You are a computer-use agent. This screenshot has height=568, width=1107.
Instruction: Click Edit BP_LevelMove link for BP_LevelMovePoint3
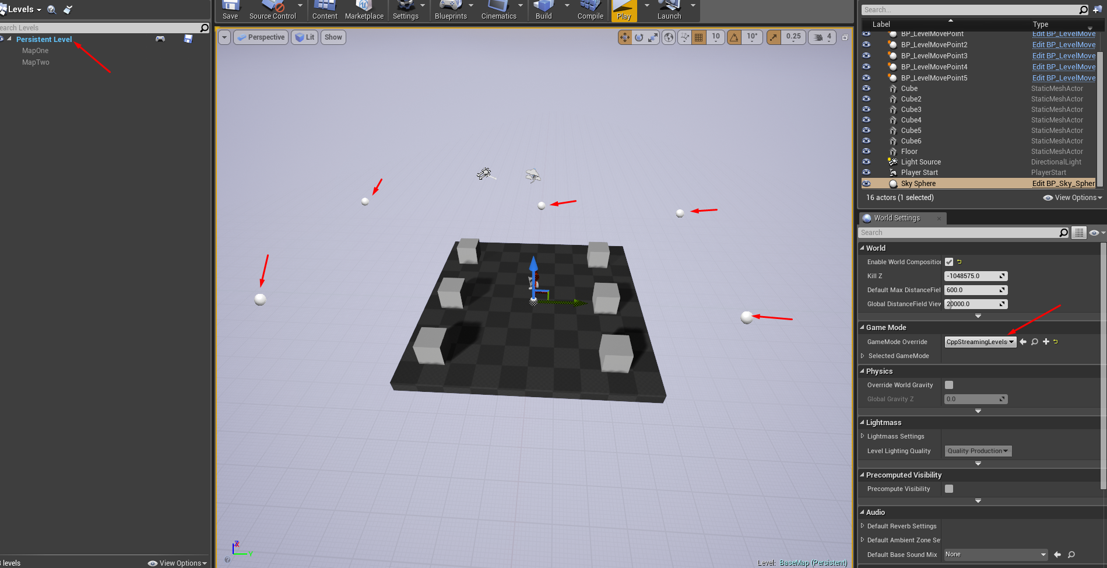pos(1063,56)
